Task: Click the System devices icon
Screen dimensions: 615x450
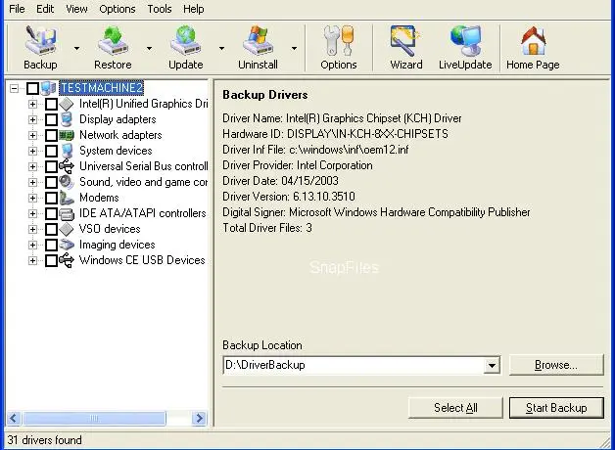Action: point(67,151)
